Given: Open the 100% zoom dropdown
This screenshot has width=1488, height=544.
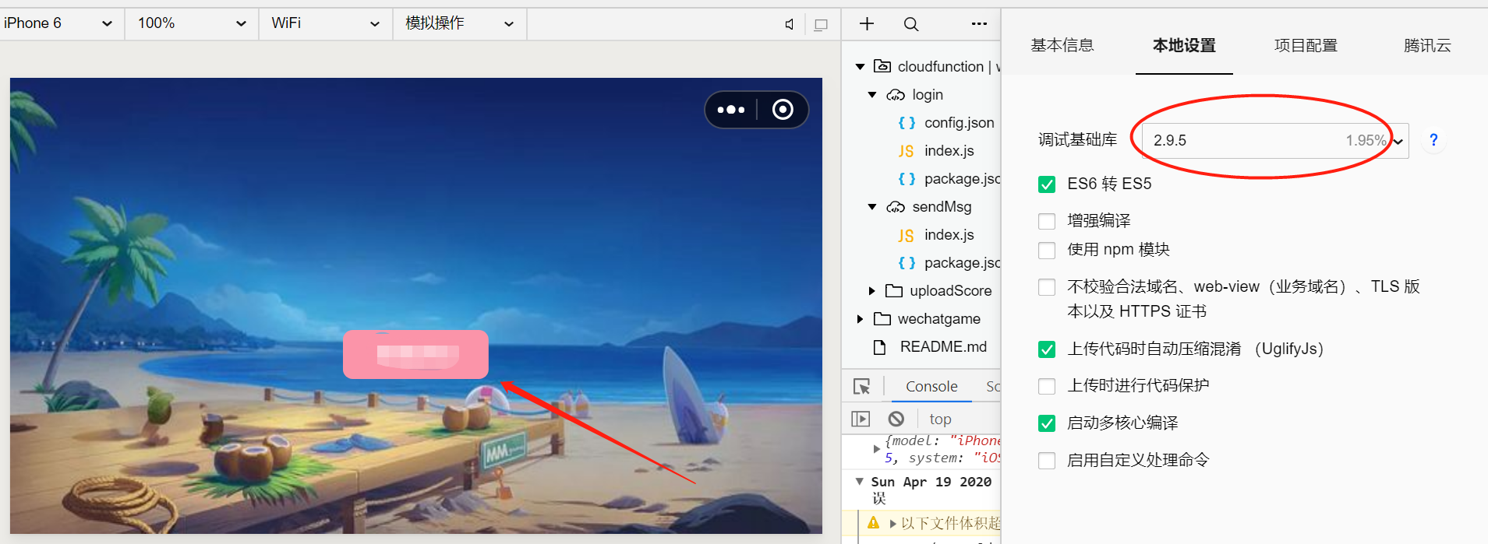Looking at the screenshot, I should click(x=192, y=23).
